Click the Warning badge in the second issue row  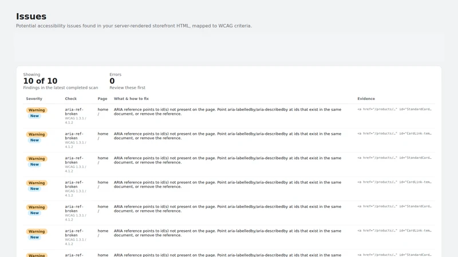point(37,134)
